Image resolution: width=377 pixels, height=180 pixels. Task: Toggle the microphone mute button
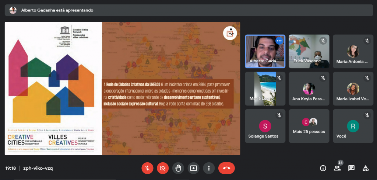click(147, 168)
